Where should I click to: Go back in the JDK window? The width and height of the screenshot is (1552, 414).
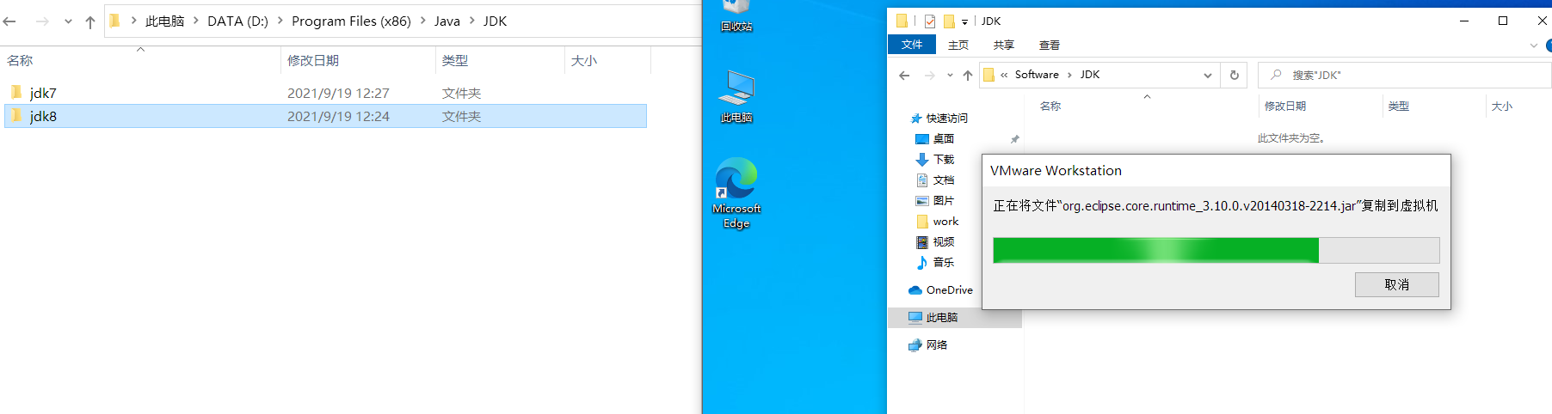[x=904, y=76]
